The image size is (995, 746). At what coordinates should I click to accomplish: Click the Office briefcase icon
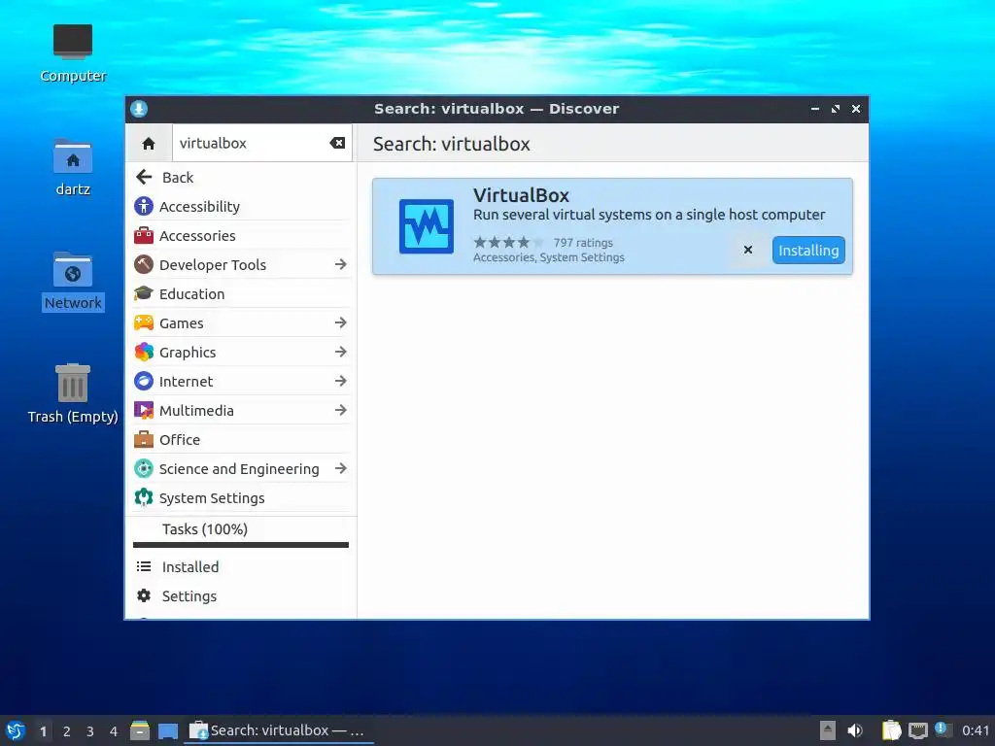pos(144,440)
